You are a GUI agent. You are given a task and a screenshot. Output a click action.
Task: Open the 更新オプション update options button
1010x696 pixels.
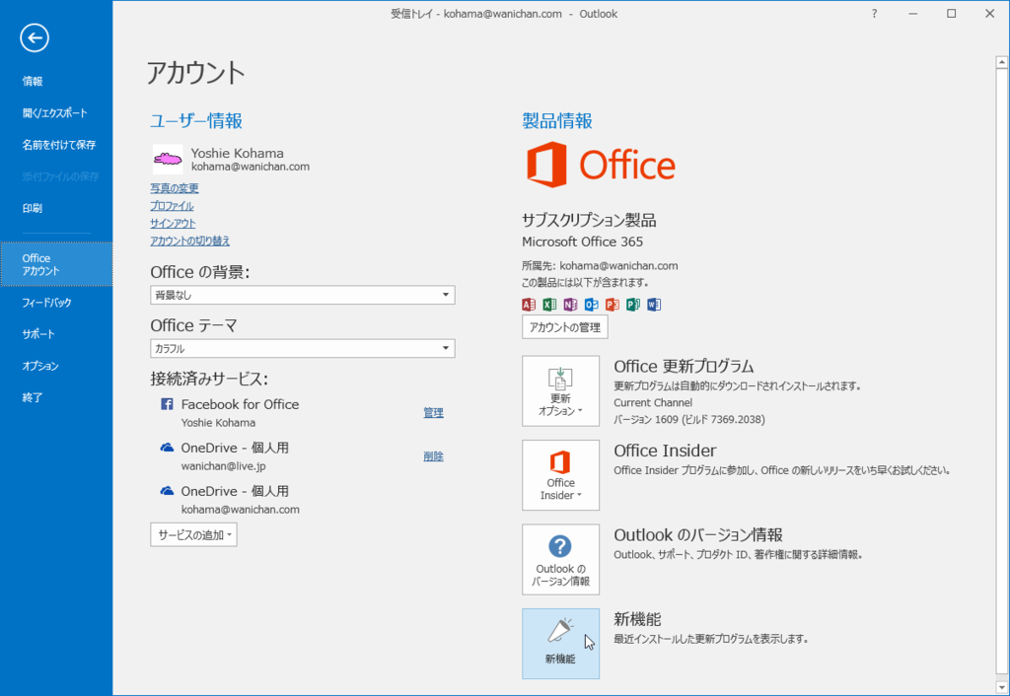coord(560,390)
